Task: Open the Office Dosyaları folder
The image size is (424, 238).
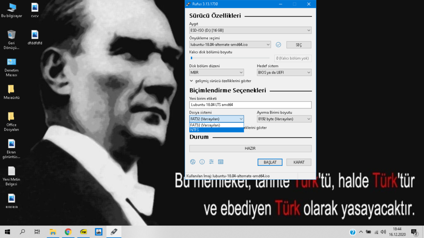Action: point(11,122)
